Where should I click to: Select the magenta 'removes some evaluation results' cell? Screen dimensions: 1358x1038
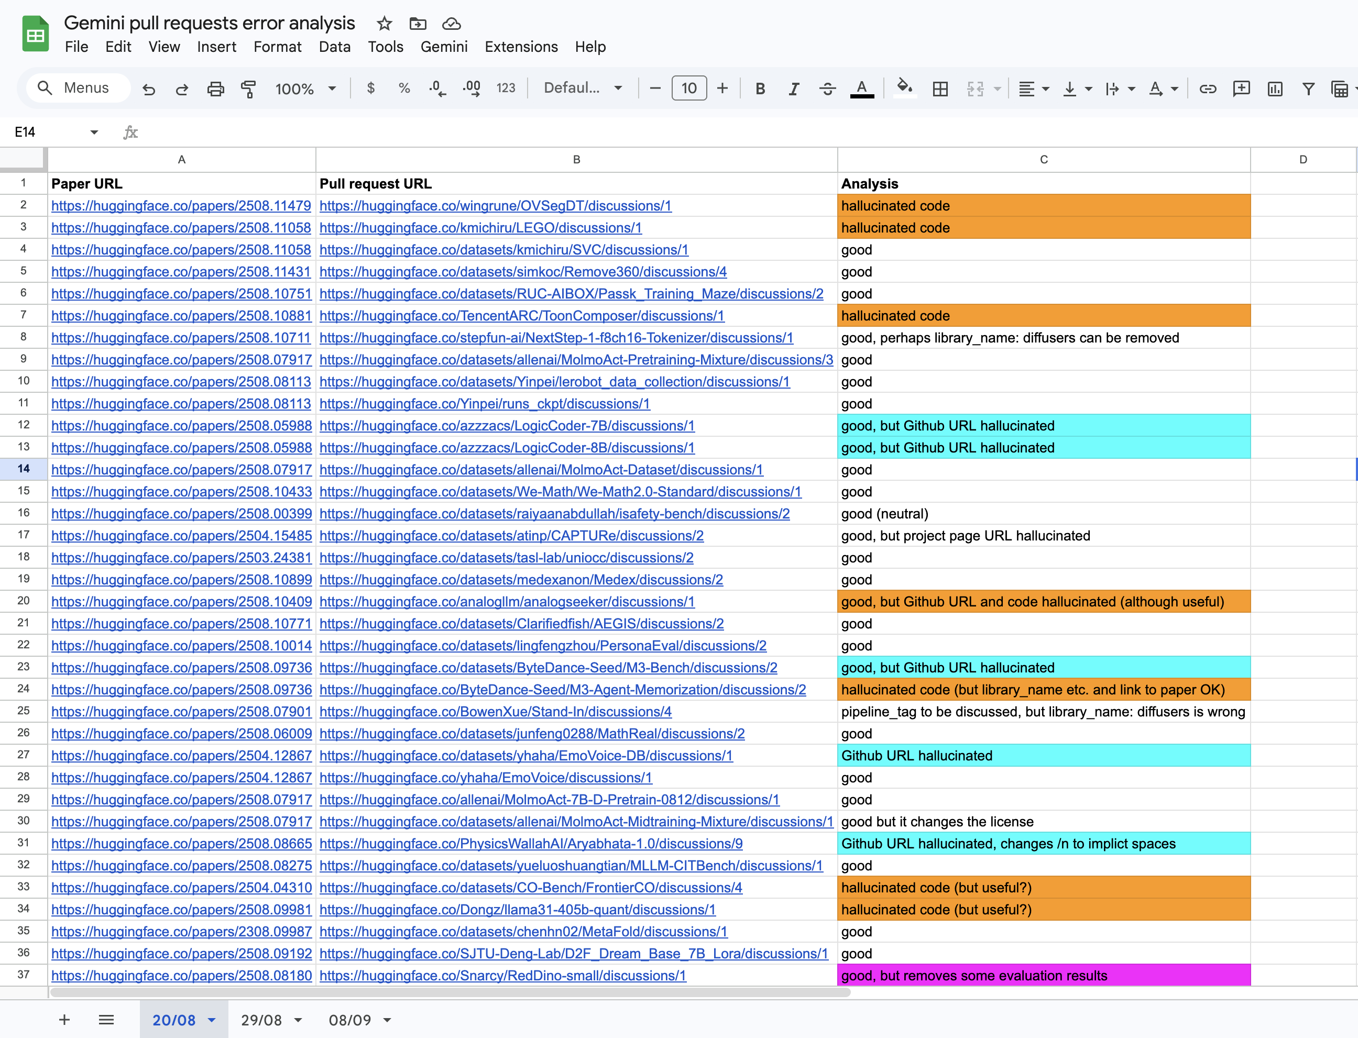pos(1044,976)
